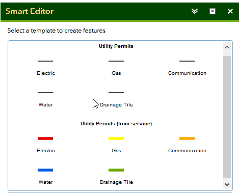Click the Drainage Tile label under the green line
Screen dimensions: 239x193
116,182
